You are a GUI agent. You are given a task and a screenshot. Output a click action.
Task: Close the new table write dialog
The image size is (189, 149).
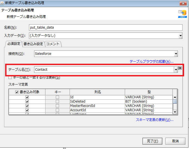tap(183, 3)
